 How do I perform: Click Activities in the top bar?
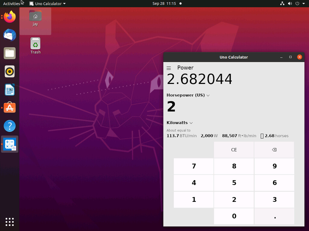coord(11,4)
